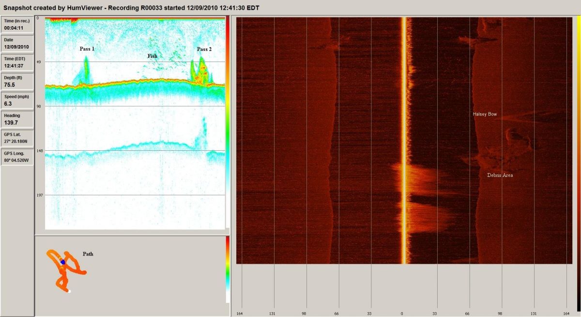Click the Debris Area label on side-scan
This screenshot has height=317, width=581.
tap(500, 175)
